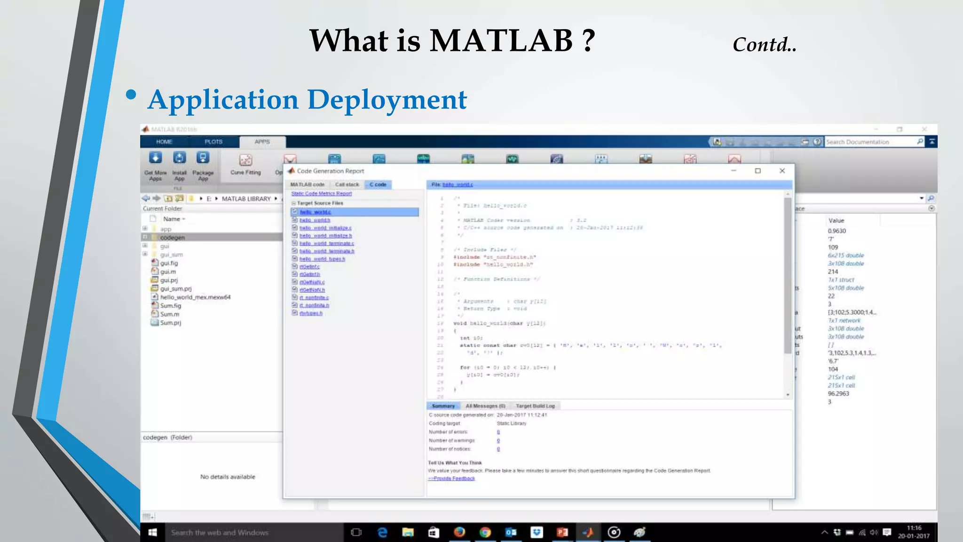Switch to PowerPoint in the taskbar
Image resolution: width=963 pixels, height=542 pixels.
click(x=562, y=532)
